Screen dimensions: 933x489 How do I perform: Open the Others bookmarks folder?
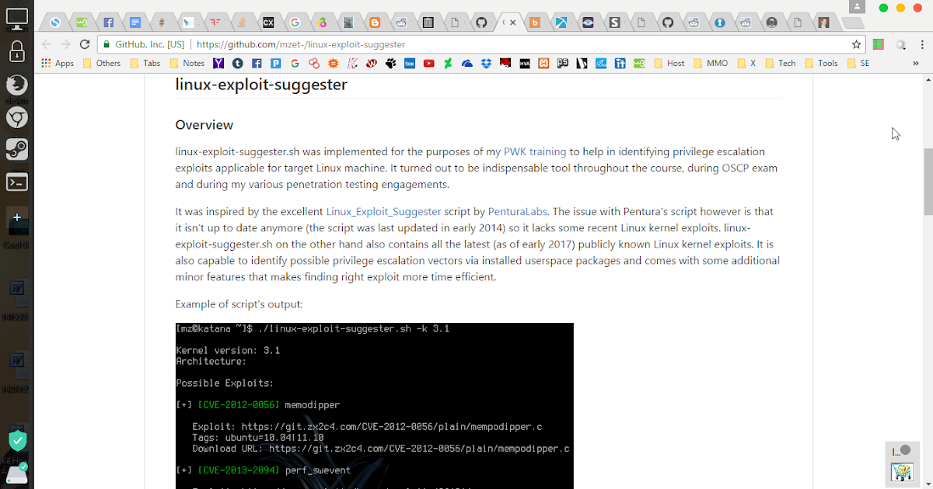pyautogui.click(x=102, y=63)
